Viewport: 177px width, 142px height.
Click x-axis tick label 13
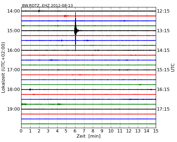click(138, 131)
